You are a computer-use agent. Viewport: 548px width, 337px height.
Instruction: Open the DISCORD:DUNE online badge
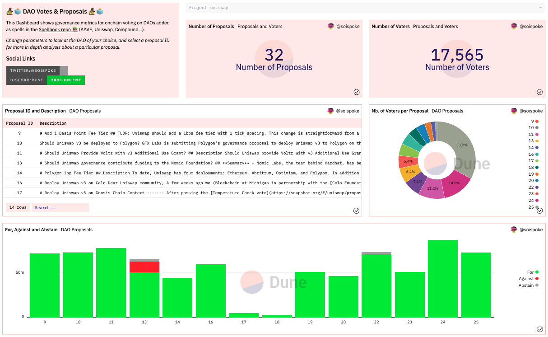click(x=46, y=80)
